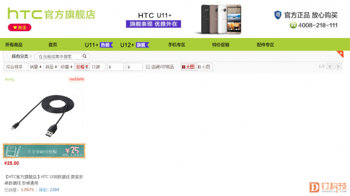Click the outlets tag on product card
Screen dimensions: 350x196
click(76, 79)
